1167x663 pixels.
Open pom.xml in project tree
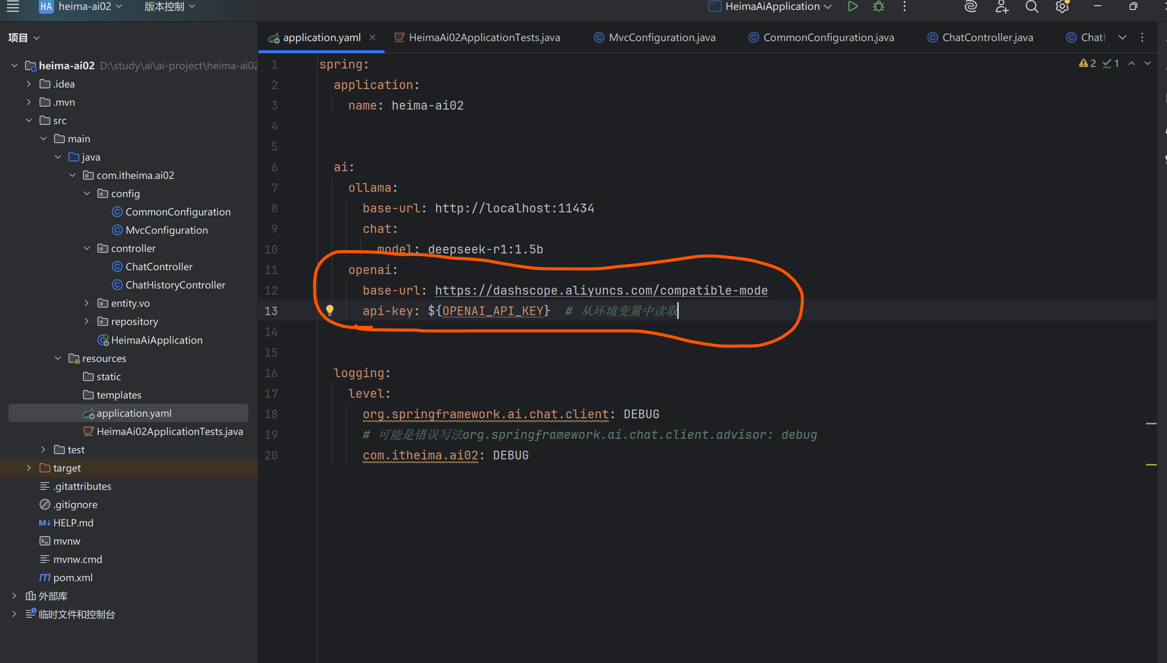(x=72, y=577)
